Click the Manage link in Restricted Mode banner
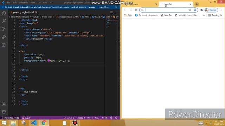The width and height of the screenshot is (225, 126). pyautogui.click(x=92, y=7)
